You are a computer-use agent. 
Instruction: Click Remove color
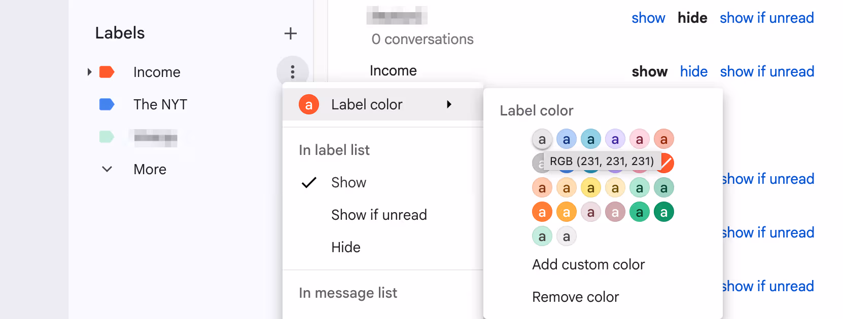[575, 297]
